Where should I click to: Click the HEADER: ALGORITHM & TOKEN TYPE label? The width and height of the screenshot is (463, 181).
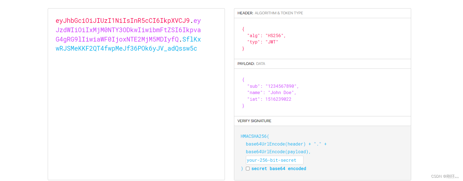point(270,13)
